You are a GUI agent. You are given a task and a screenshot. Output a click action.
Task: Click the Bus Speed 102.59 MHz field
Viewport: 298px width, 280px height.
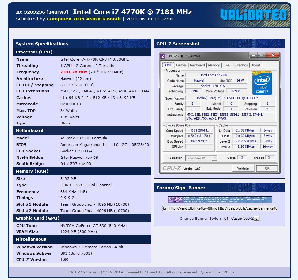pyautogui.click(x=199, y=141)
